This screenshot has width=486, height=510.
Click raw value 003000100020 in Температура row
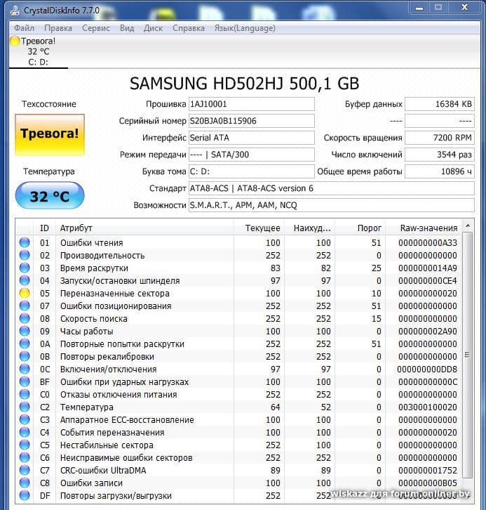(428, 407)
